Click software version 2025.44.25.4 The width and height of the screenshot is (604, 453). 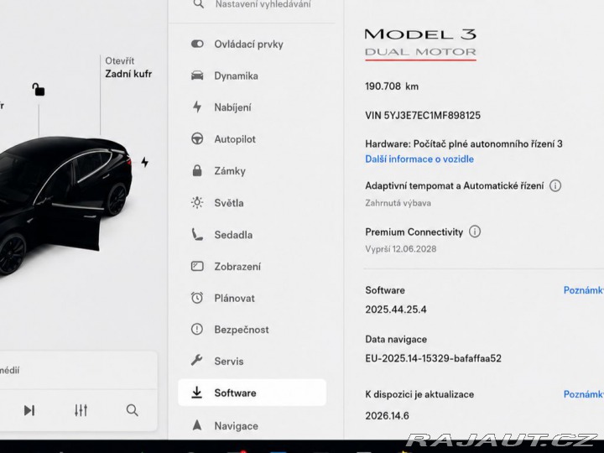point(396,310)
